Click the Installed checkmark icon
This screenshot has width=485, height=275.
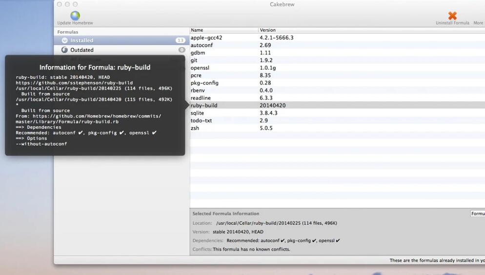coord(64,40)
